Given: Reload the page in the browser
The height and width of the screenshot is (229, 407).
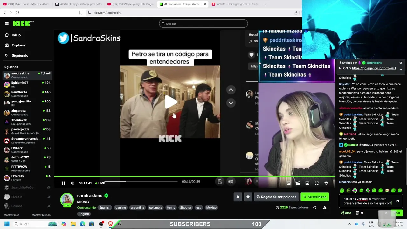Looking at the screenshot, I should [17, 13].
